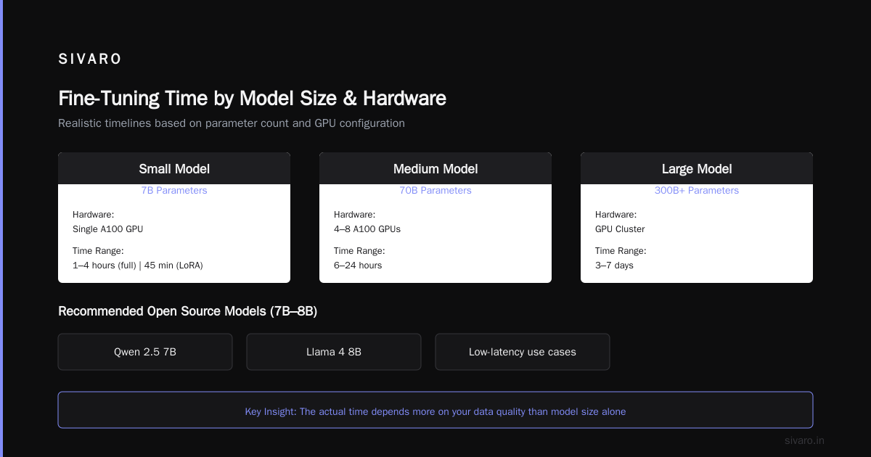Click the Small Model card header

(x=174, y=168)
